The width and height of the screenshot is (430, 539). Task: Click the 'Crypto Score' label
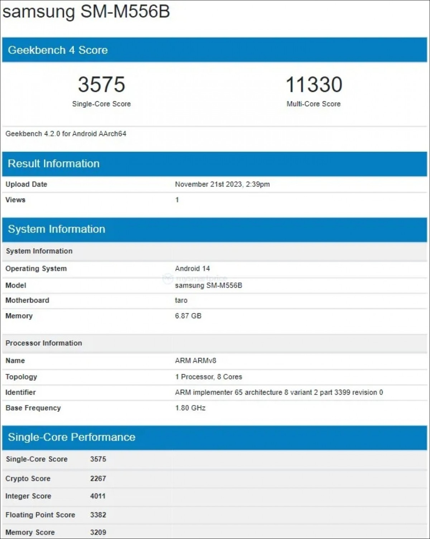point(28,478)
